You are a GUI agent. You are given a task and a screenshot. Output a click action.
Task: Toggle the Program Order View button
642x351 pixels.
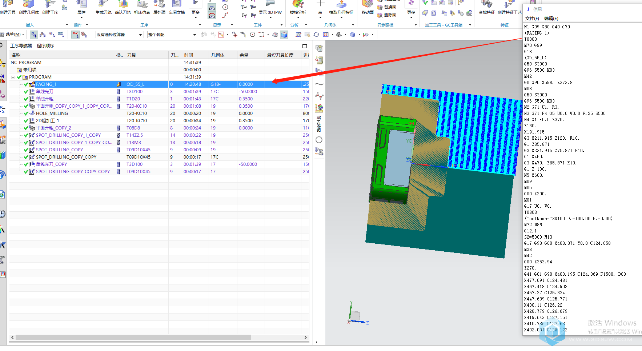[34, 35]
